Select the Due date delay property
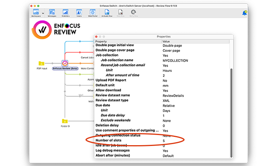This screenshot has height=166, width=278. 113,115
